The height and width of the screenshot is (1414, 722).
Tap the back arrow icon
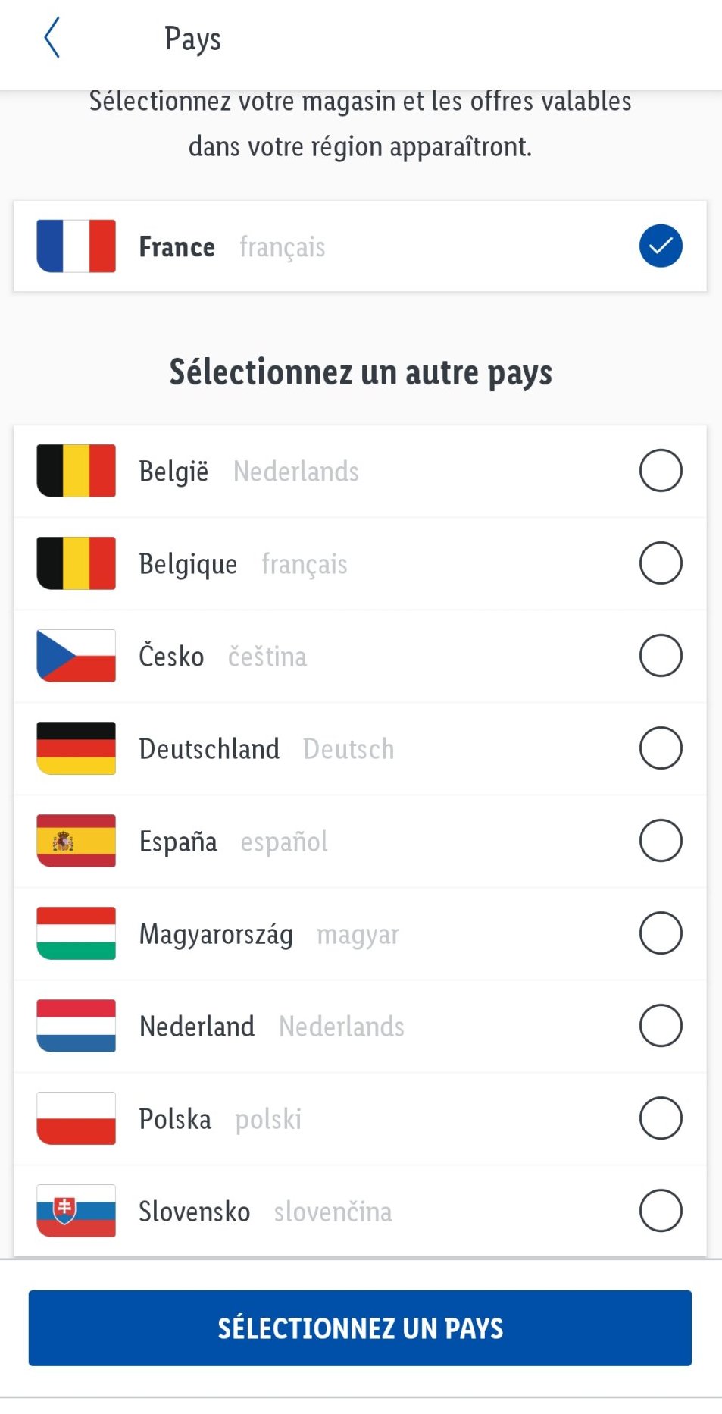point(52,38)
